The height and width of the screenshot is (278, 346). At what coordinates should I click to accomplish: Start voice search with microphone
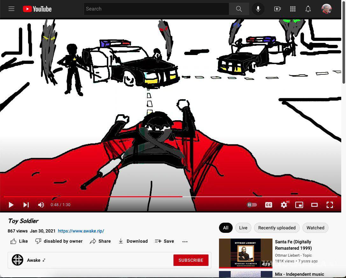click(258, 9)
